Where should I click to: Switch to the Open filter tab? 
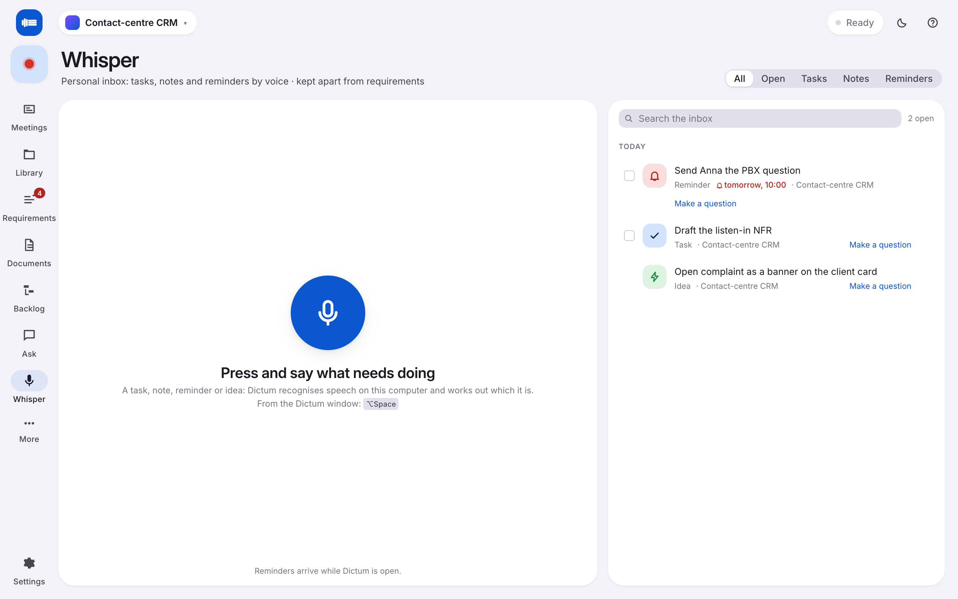pyautogui.click(x=773, y=79)
